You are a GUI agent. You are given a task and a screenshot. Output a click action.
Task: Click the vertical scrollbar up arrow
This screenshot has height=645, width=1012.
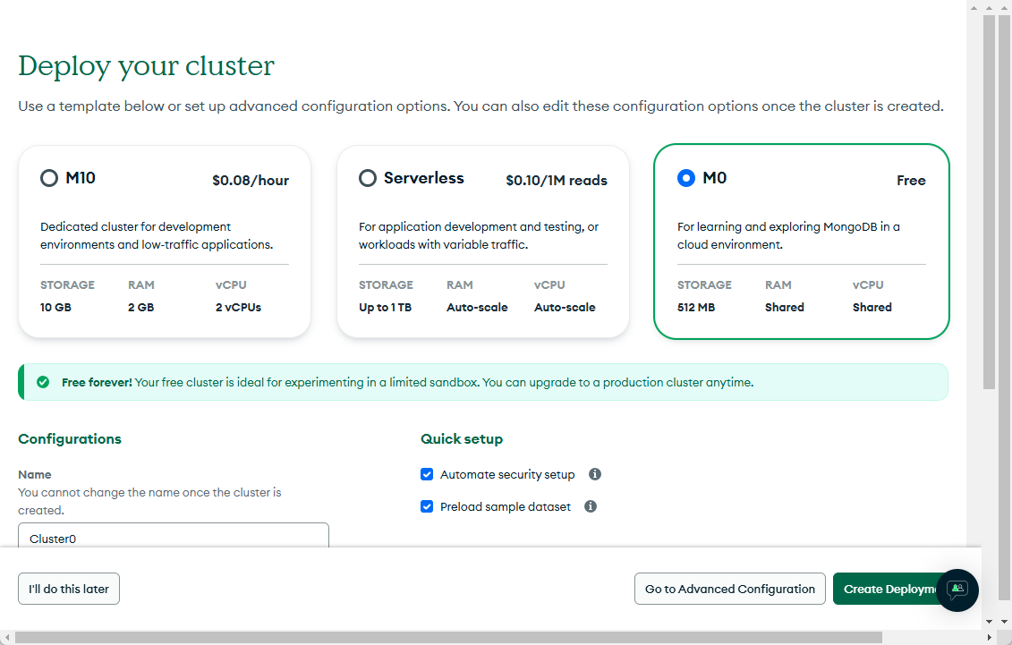click(x=989, y=7)
